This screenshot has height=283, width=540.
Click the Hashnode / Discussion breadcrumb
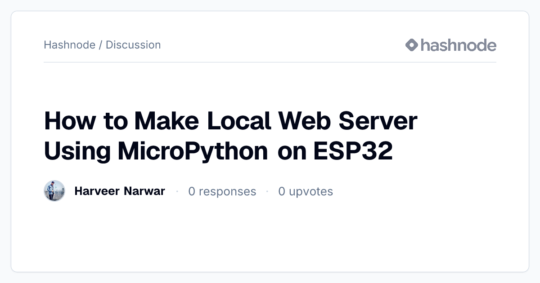pos(102,45)
